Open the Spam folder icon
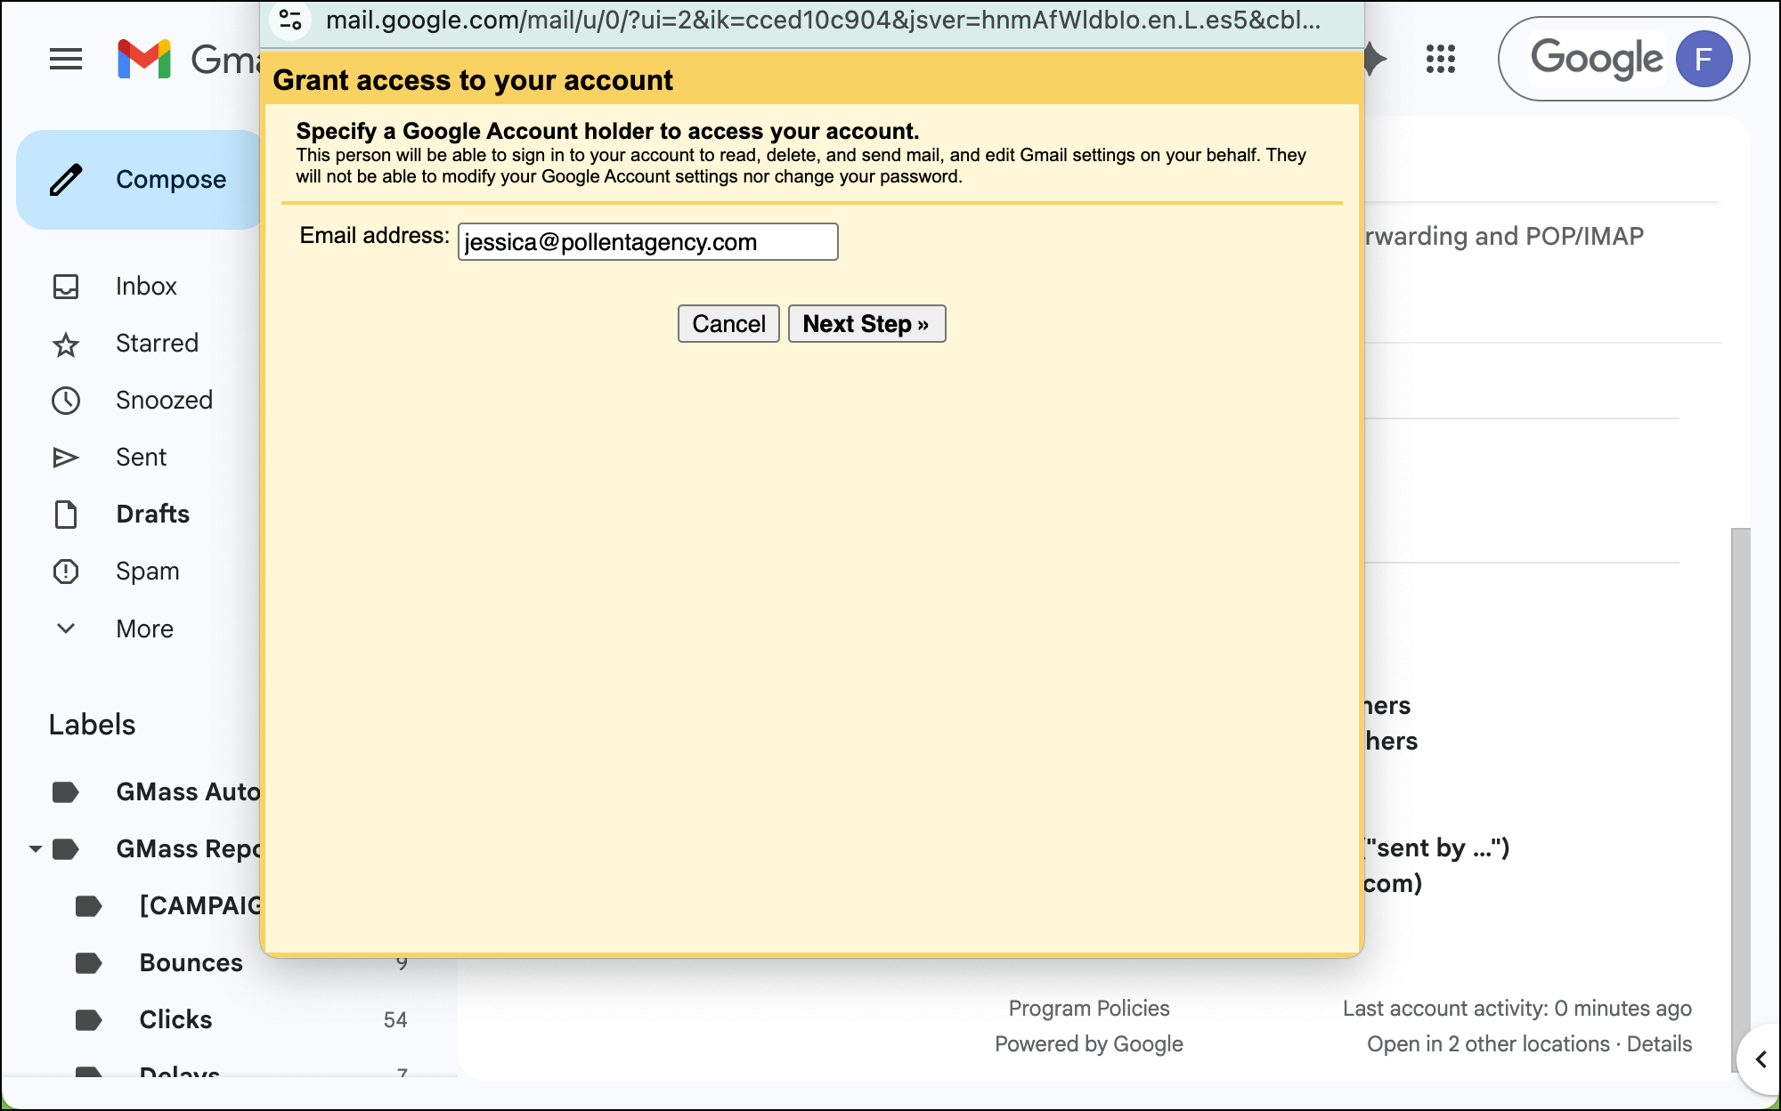This screenshot has width=1781, height=1111. coord(66,572)
